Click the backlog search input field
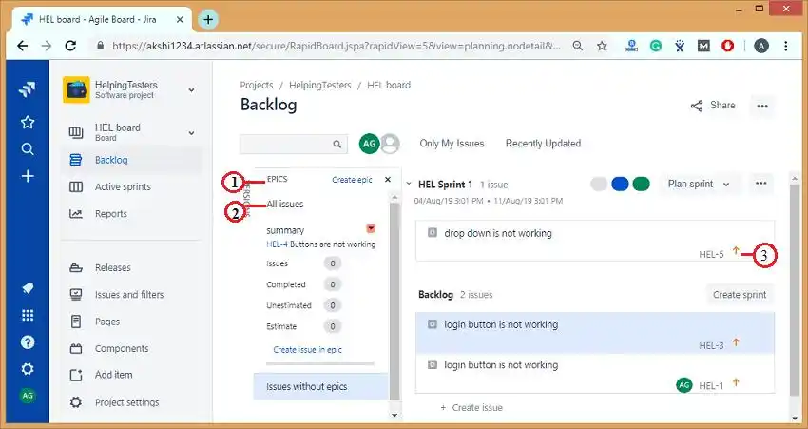808x429 pixels. tap(286, 145)
